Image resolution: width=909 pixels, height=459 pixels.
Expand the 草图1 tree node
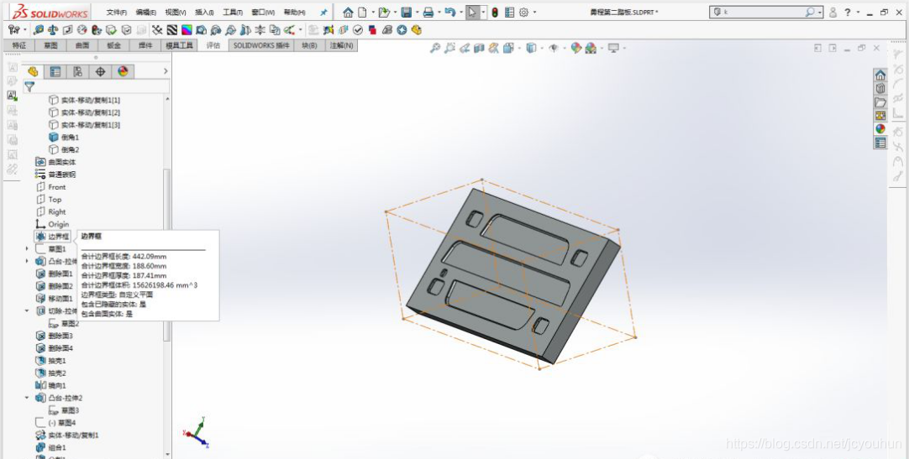tap(27, 249)
